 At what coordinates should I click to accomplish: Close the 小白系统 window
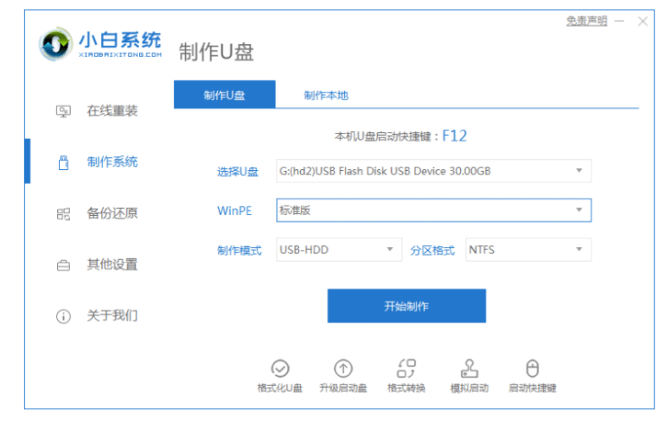tap(643, 22)
